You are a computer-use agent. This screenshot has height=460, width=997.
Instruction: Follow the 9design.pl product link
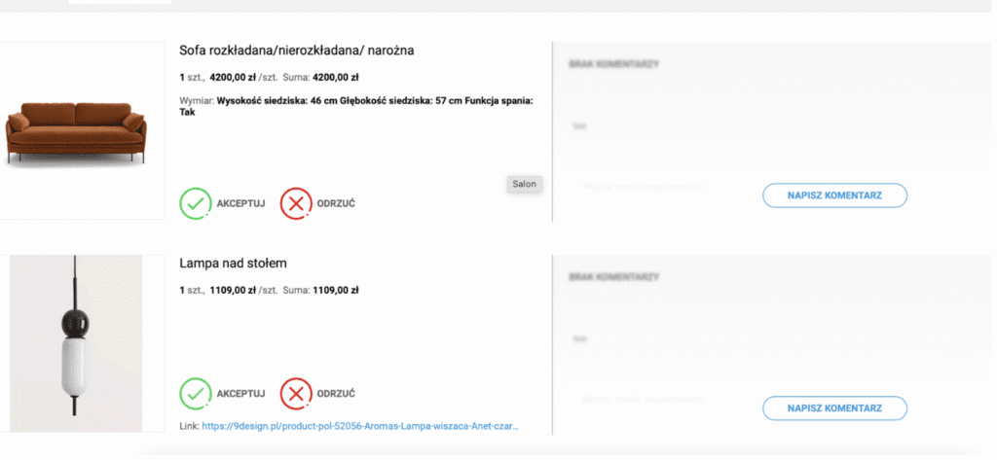(x=360, y=426)
